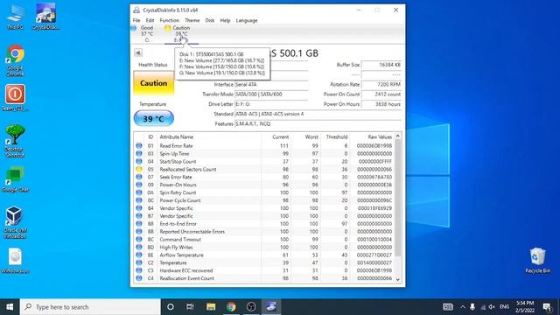560x315 pixels.
Task: Click the Rotation Rate value field
Action: click(x=381, y=85)
